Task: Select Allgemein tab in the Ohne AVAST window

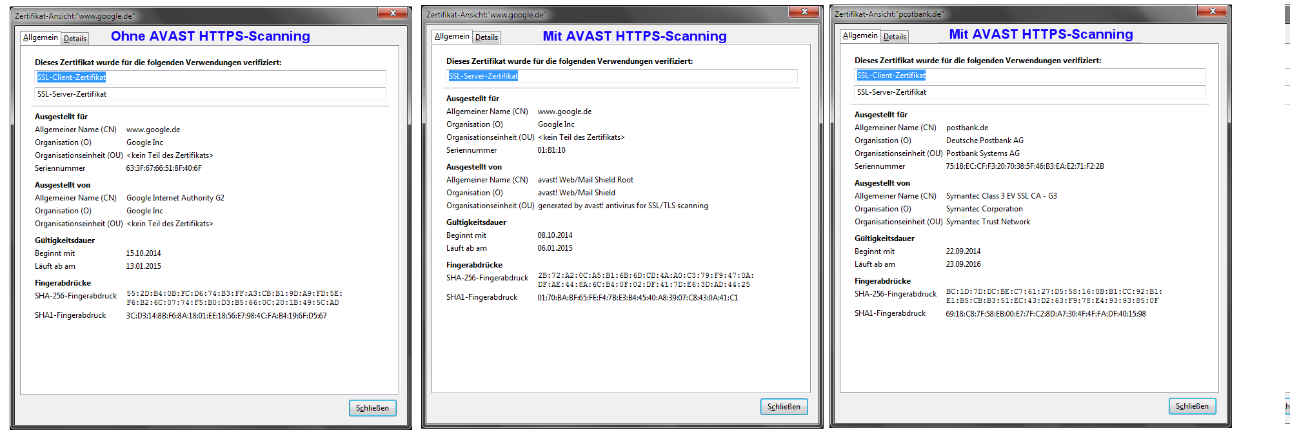Action: pos(41,37)
